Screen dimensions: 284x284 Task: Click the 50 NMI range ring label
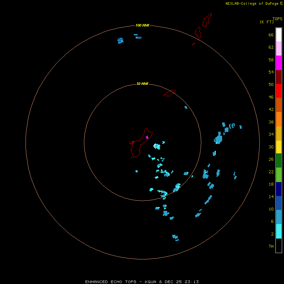142,84
